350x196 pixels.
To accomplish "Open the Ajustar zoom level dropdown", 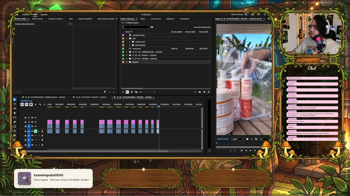I will pyautogui.click(x=238, y=139).
